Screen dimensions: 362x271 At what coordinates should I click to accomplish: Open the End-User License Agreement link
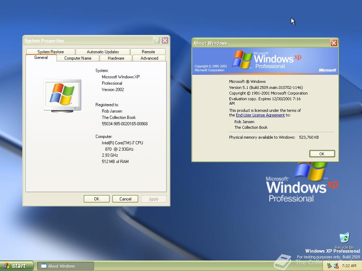260,115
